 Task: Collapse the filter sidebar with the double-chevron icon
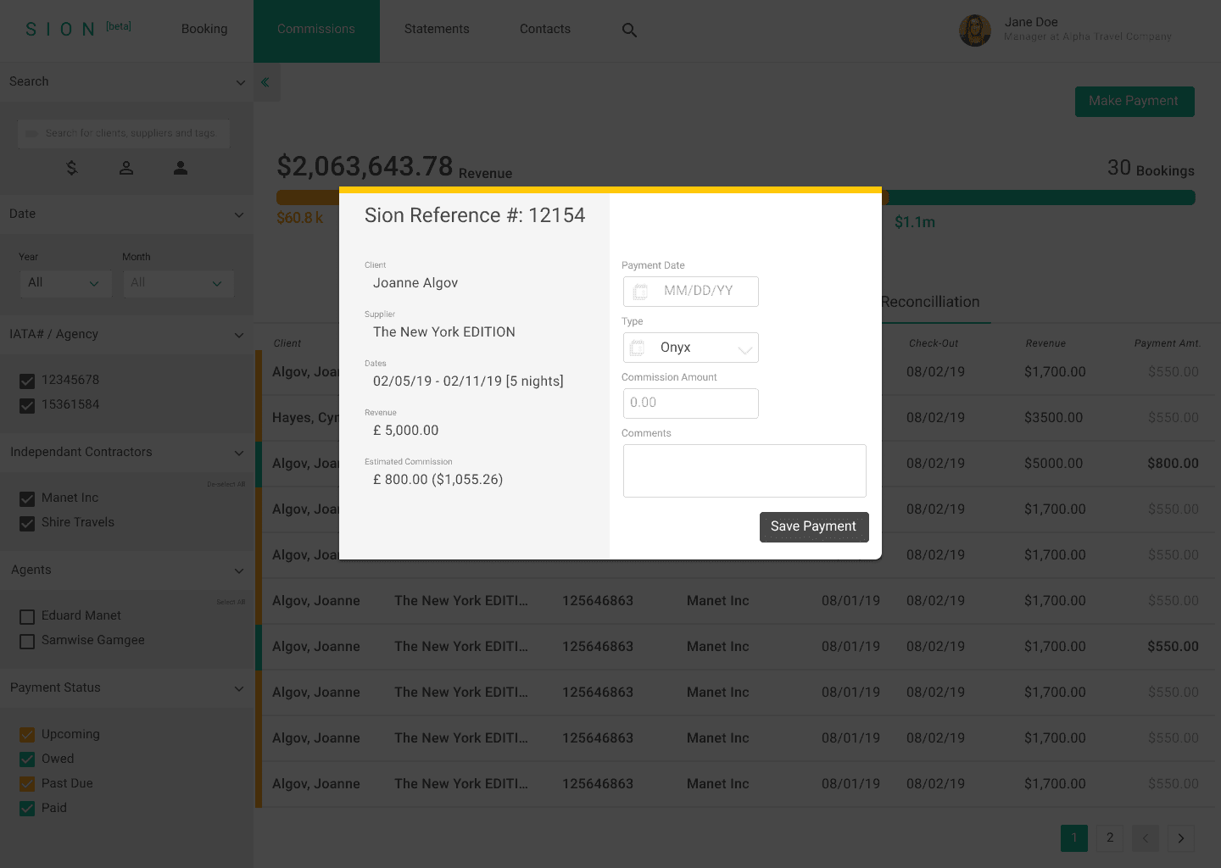[x=265, y=82]
